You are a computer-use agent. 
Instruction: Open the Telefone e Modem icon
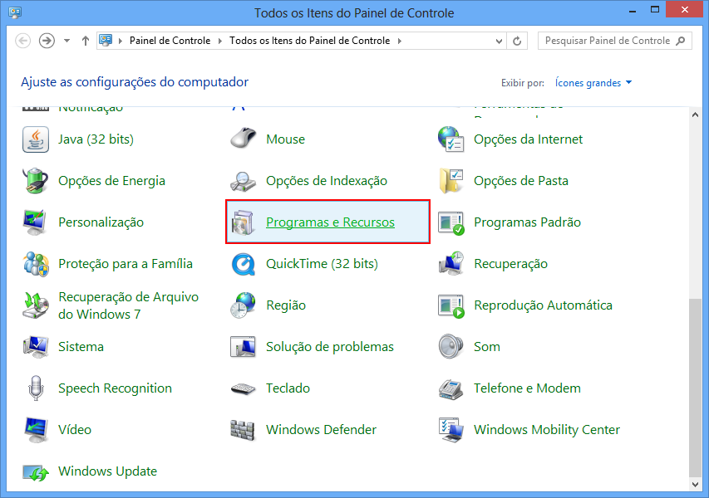451,388
